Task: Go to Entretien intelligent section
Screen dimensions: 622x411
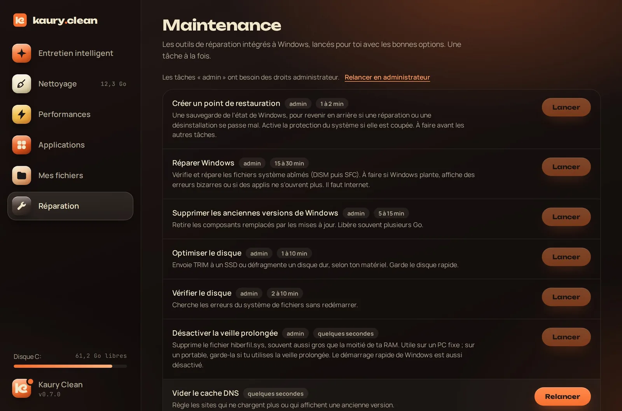Action: (70, 53)
